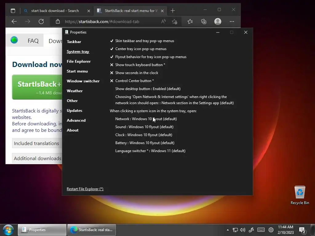Viewport: 315px width, 236px height.
Task: Open Start menu section in Properties
Action: coord(77,71)
